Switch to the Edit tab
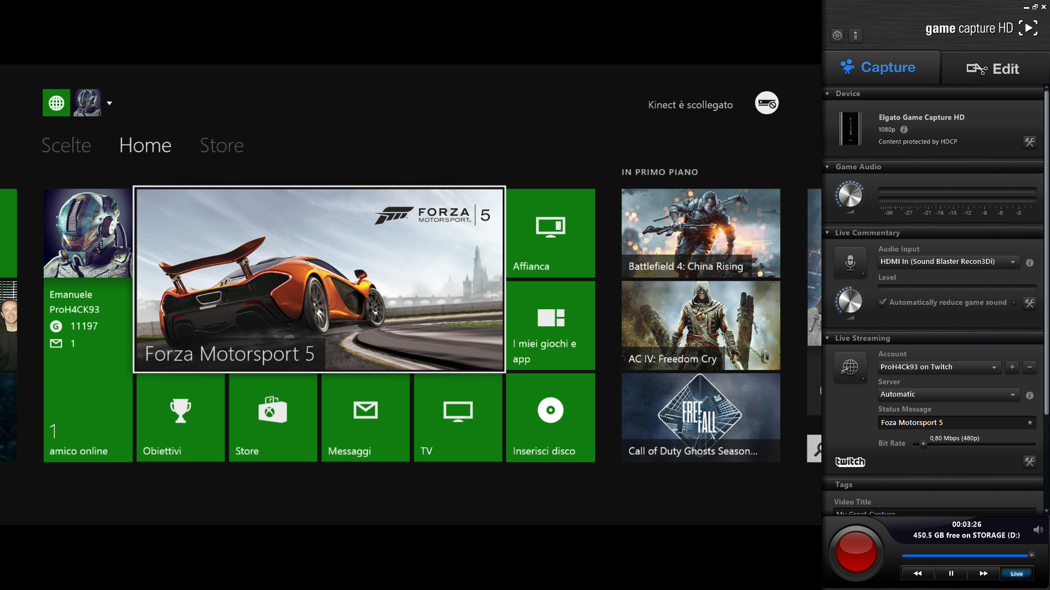 coord(994,68)
